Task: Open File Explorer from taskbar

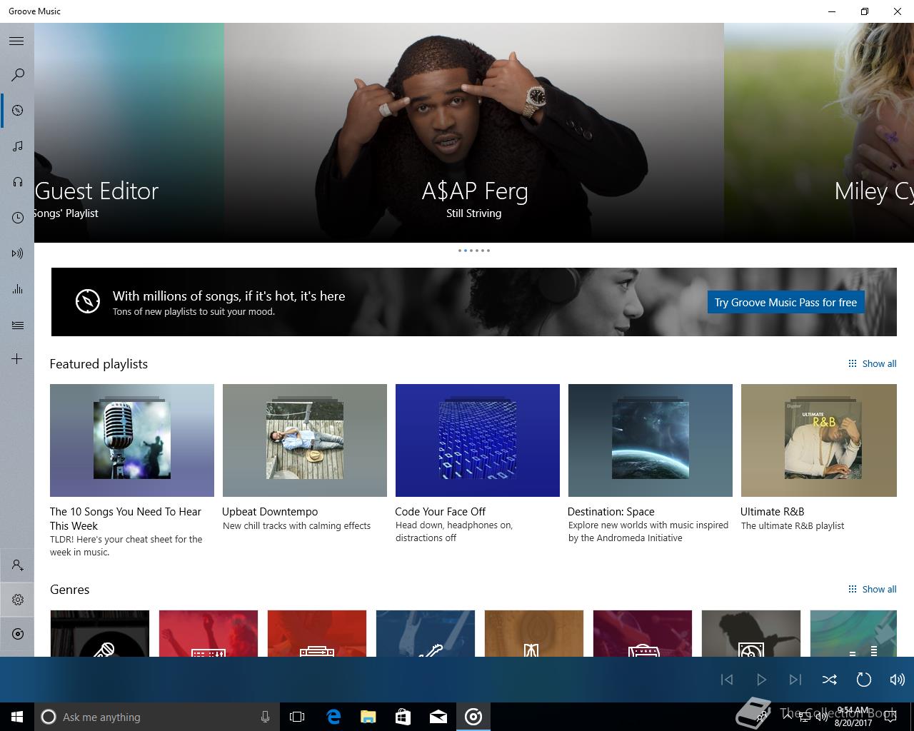Action: pyautogui.click(x=368, y=717)
